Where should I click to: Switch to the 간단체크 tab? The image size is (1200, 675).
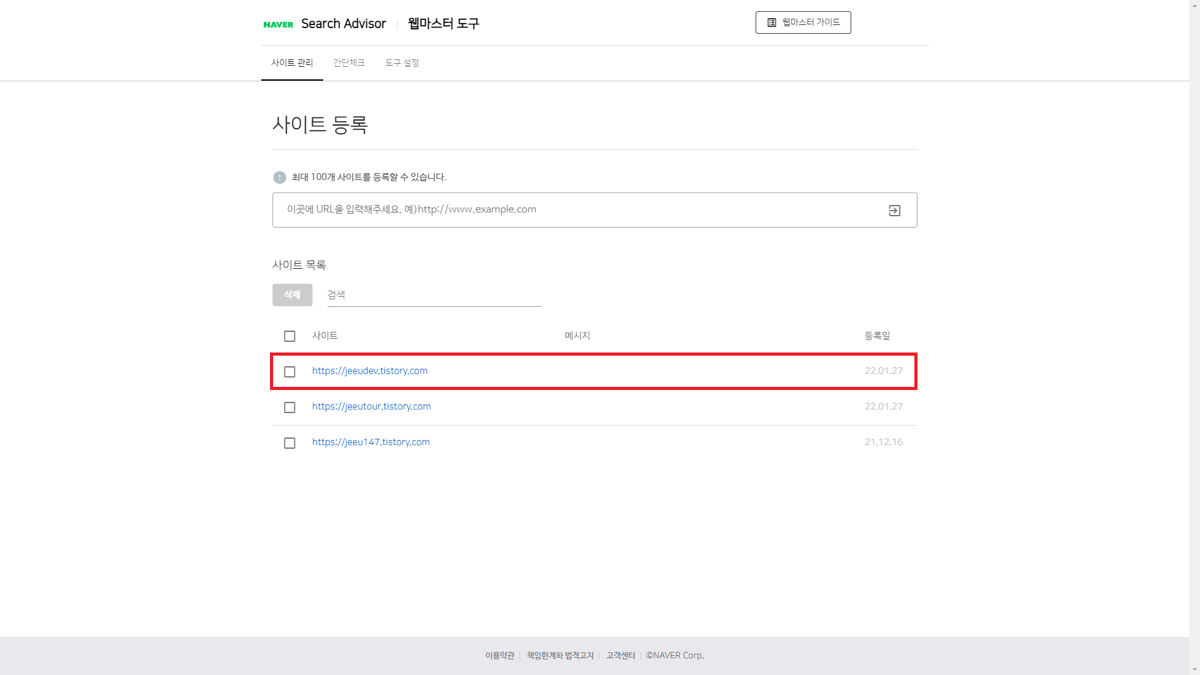349,63
